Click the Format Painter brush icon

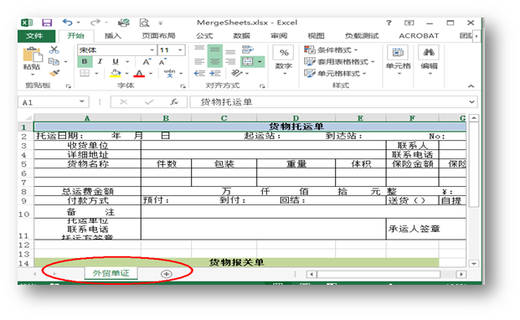(54, 73)
